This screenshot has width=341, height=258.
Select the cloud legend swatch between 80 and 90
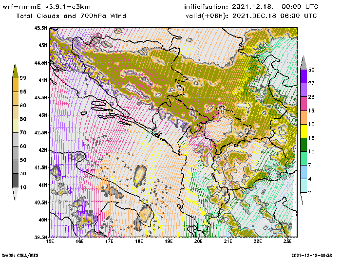pos(15,112)
